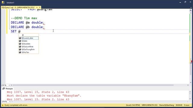Click the '0 rows' status entry
The height and width of the screenshot is (108, 193).
(x=187, y=105)
